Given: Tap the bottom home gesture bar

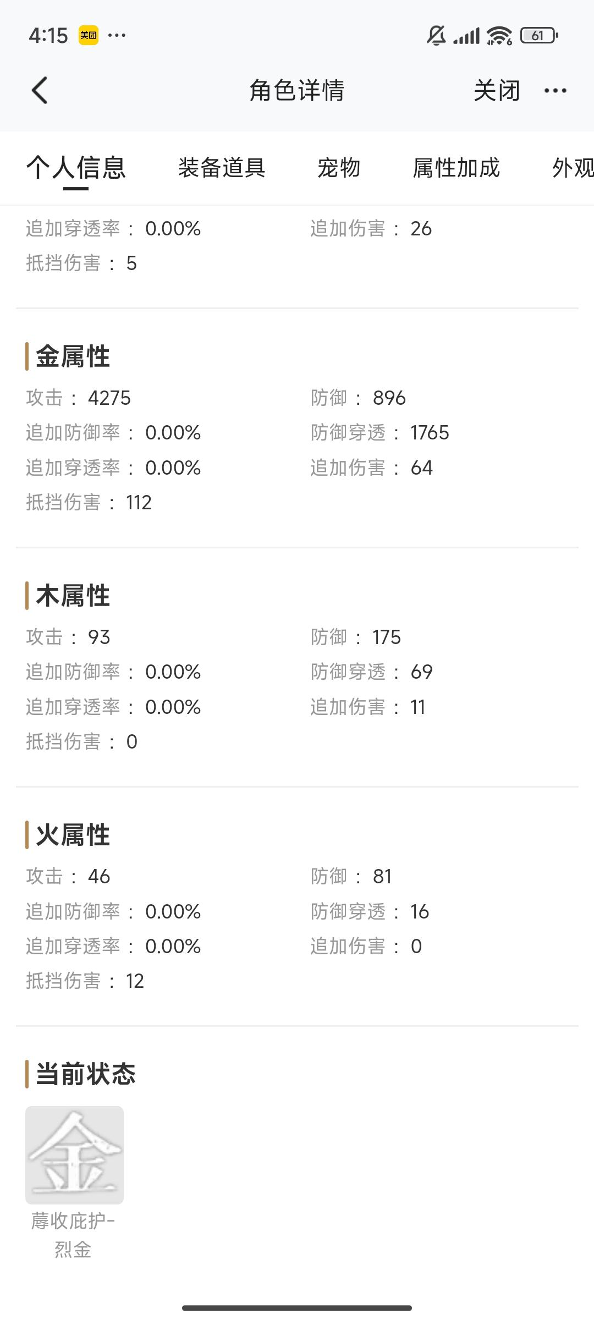Looking at the screenshot, I should (x=297, y=1307).
